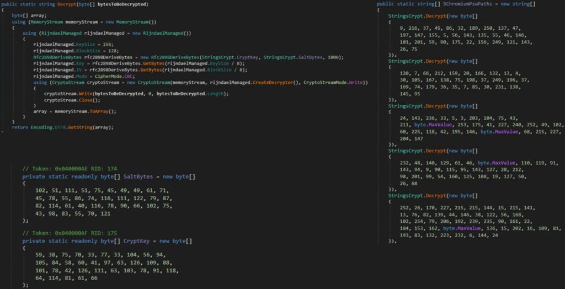565x289 pixels.
Task: Click the Token 0x040000AE RID 174 comment
Action: click(70, 169)
